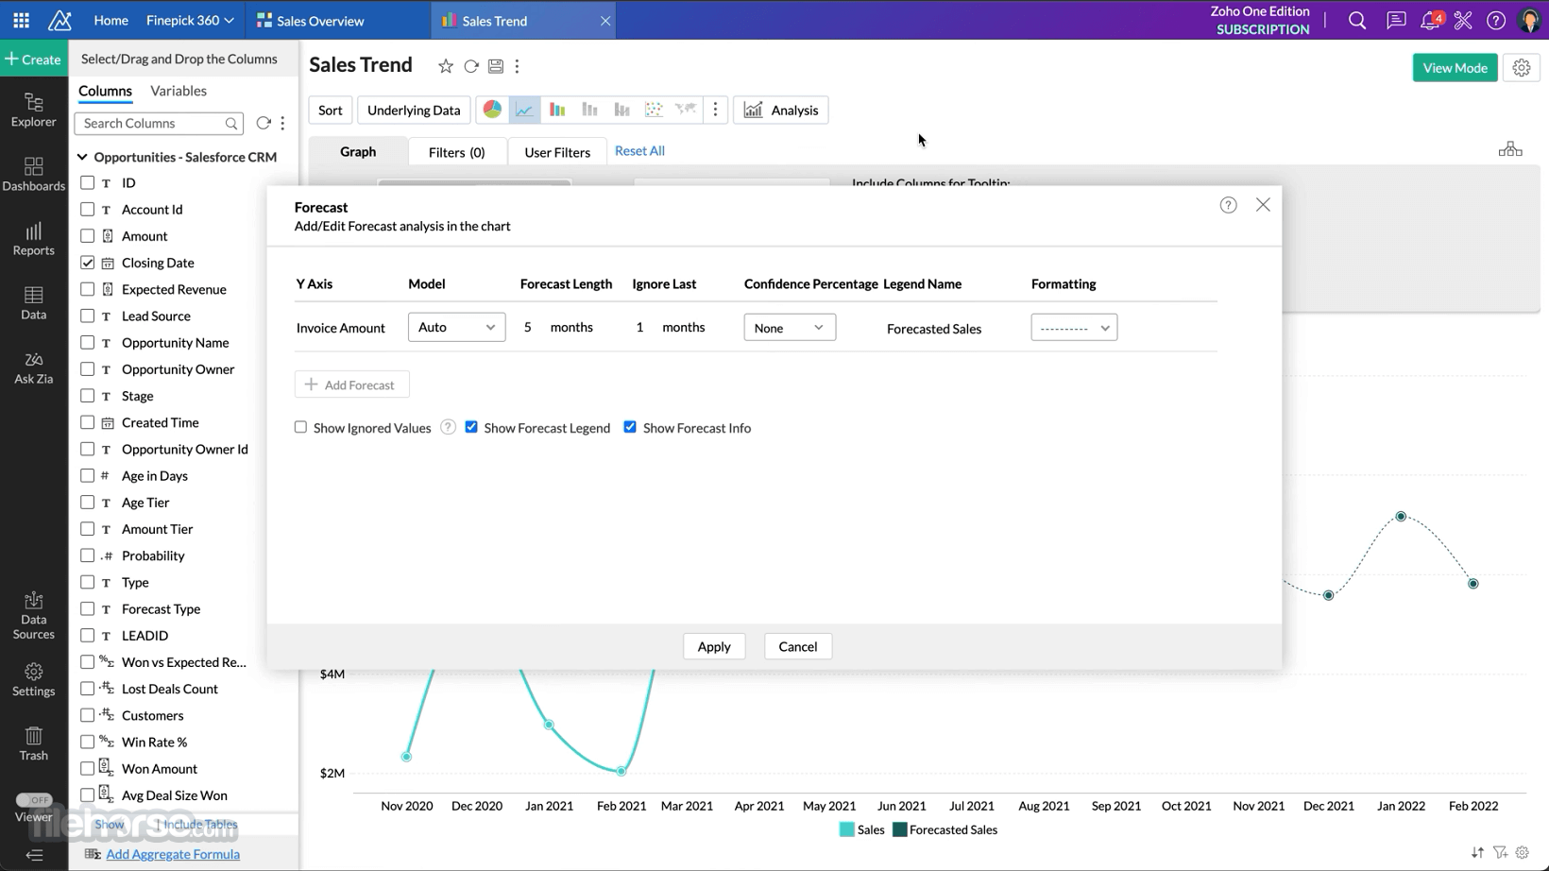Viewport: 1549px width, 871px height.
Task: Check the Stage column checkbox
Action: pyautogui.click(x=87, y=396)
